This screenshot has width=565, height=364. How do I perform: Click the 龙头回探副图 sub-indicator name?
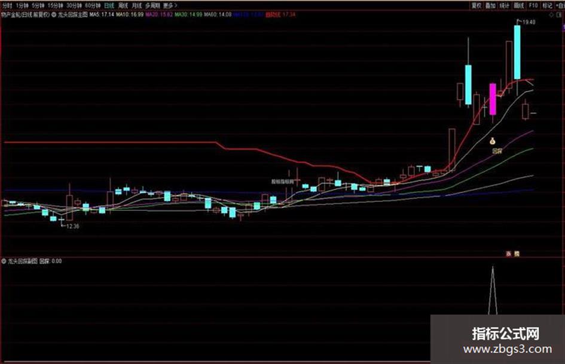(x=23, y=261)
